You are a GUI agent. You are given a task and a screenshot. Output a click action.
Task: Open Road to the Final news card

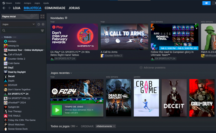click(174, 37)
